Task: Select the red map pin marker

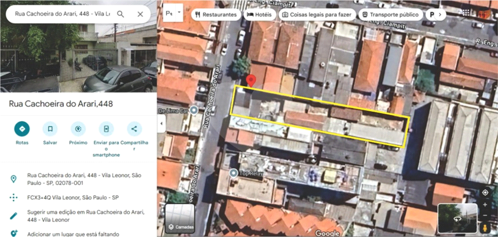Action: point(250,81)
